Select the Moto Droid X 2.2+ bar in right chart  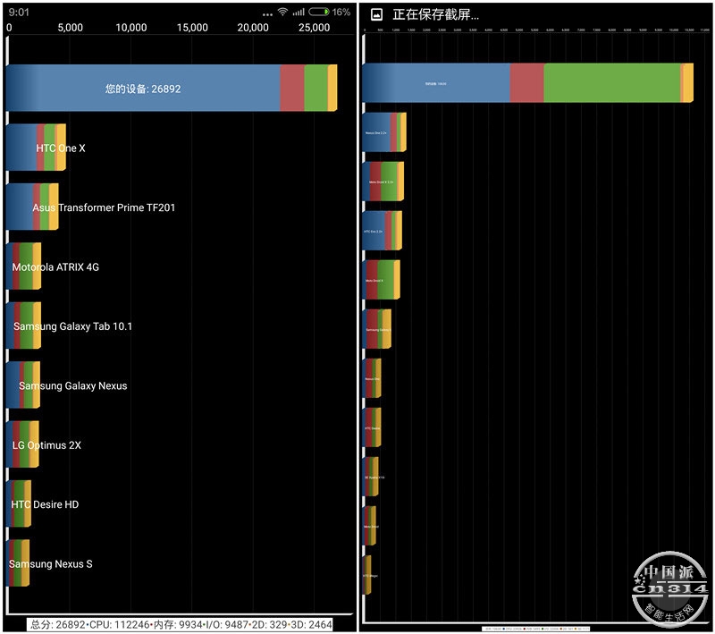click(x=383, y=182)
